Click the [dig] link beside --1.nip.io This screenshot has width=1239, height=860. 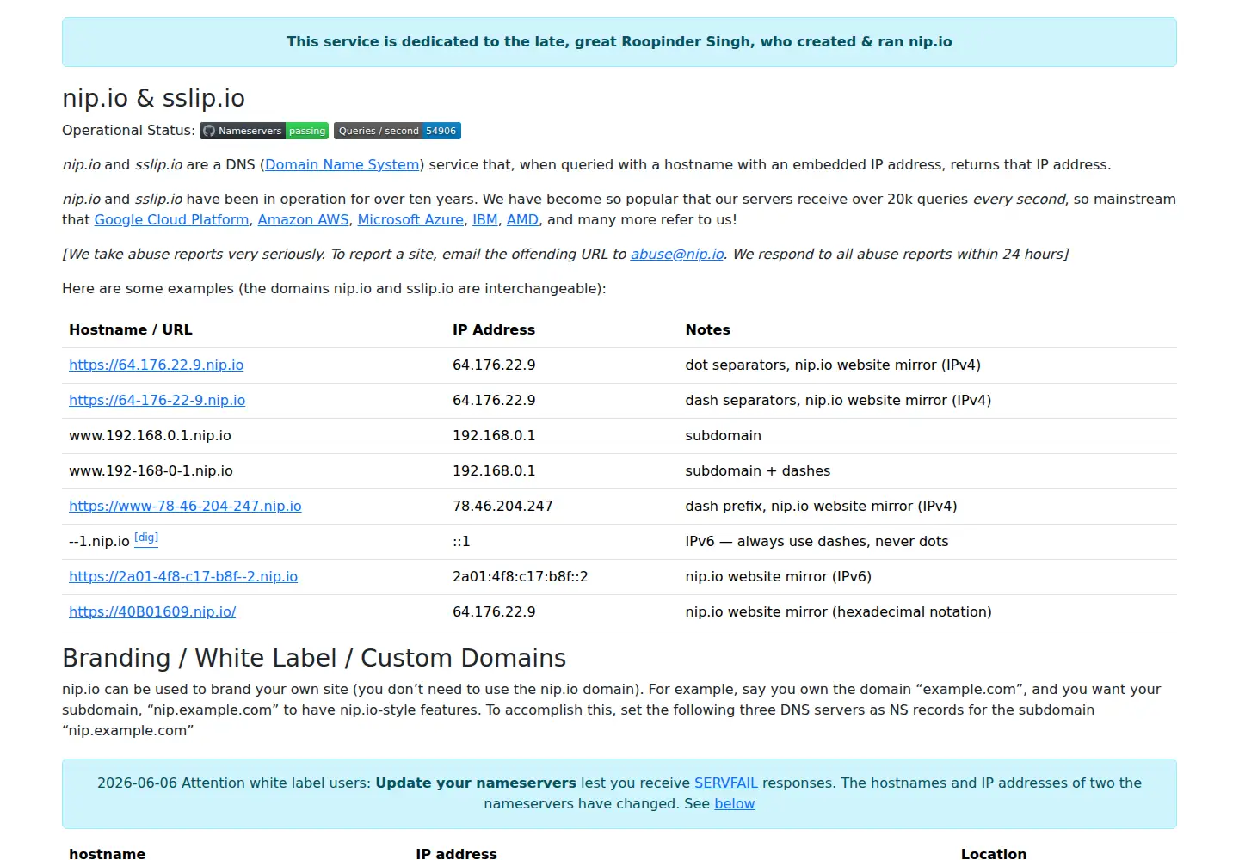coord(146,537)
